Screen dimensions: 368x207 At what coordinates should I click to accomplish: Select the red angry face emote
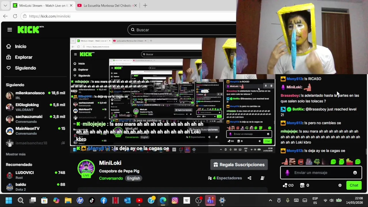(x=301, y=162)
